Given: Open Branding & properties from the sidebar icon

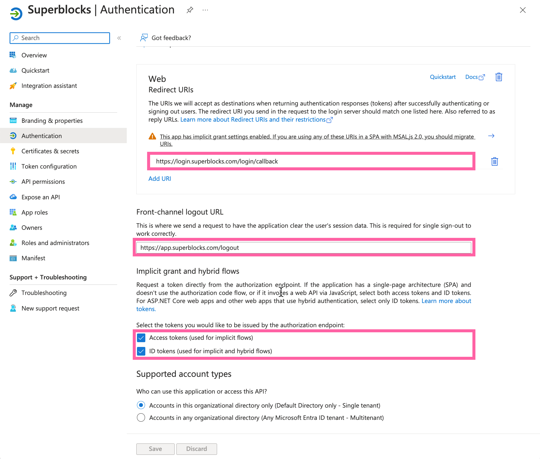Looking at the screenshot, I should (x=13, y=121).
